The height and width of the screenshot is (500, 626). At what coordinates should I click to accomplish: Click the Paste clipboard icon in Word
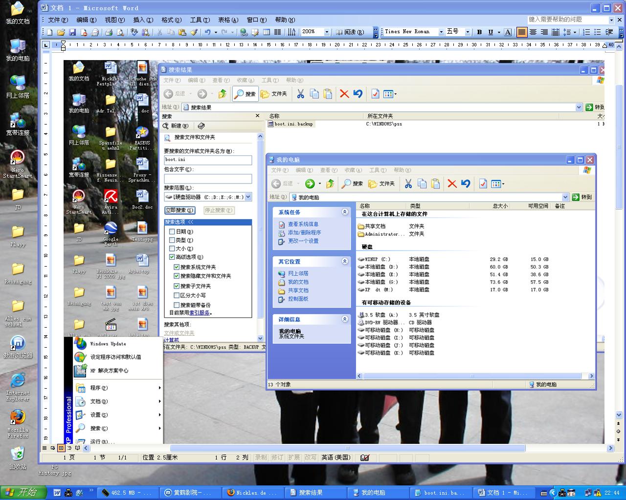(182, 32)
